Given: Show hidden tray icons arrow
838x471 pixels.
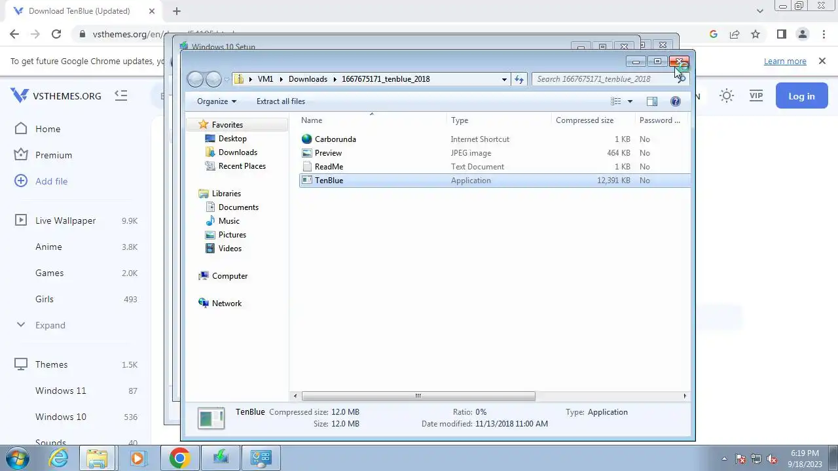Looking at the screenshot, I should coord(723,459).
